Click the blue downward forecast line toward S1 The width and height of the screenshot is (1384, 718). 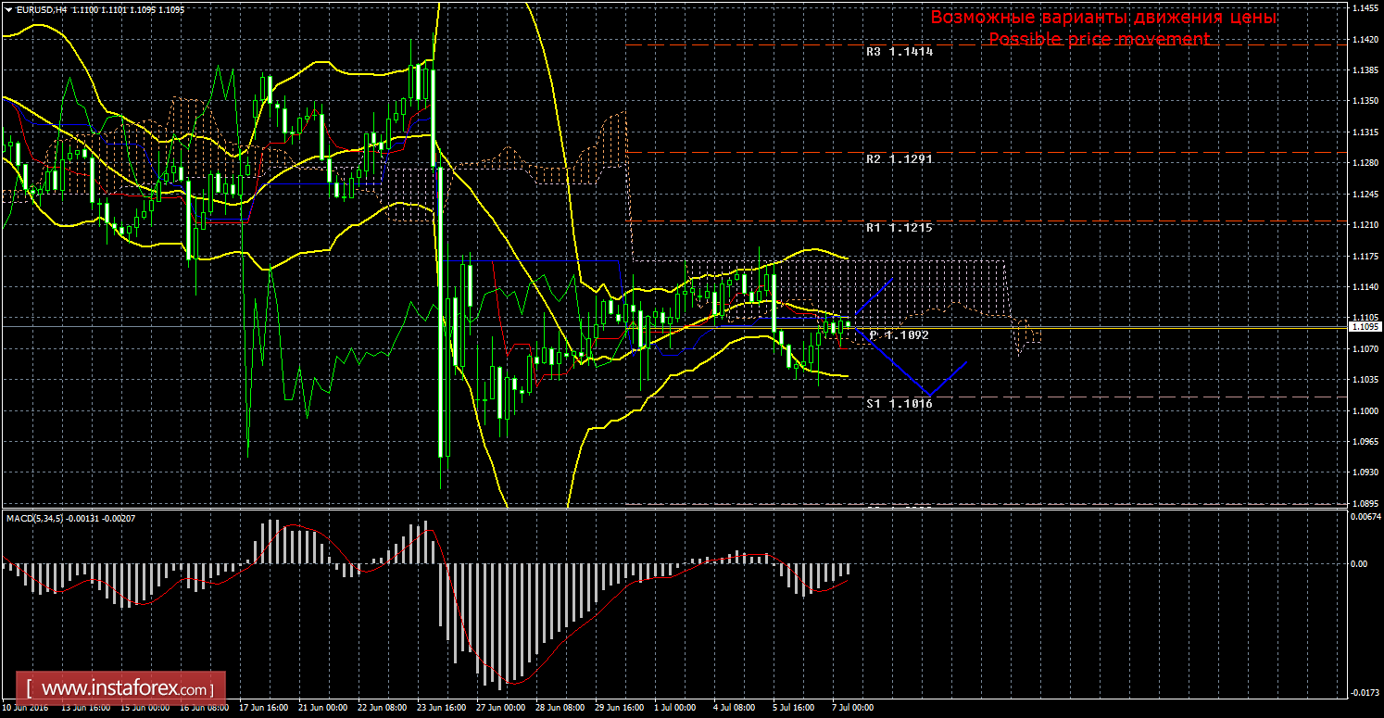890,360
